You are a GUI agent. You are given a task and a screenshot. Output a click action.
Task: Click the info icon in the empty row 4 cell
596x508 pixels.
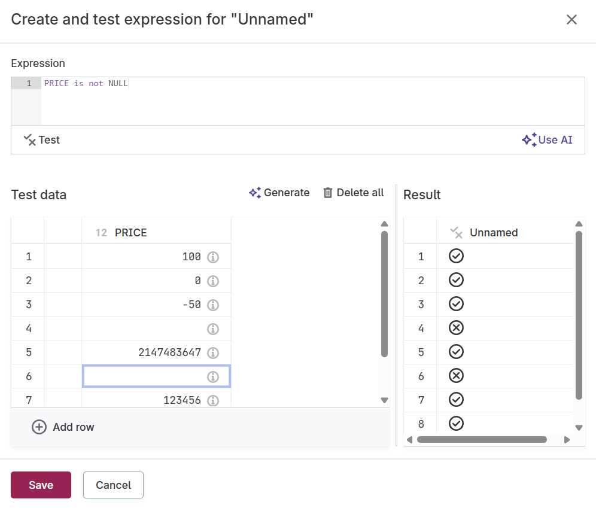coord(212,328)
